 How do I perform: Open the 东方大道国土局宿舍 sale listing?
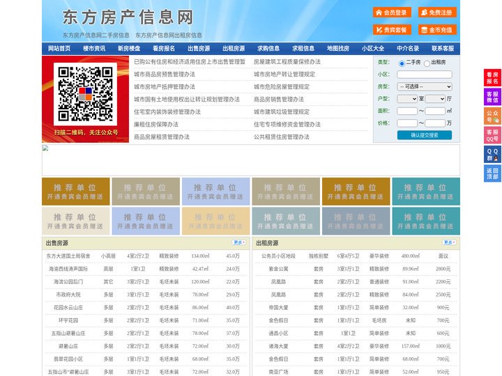point(68,256)
